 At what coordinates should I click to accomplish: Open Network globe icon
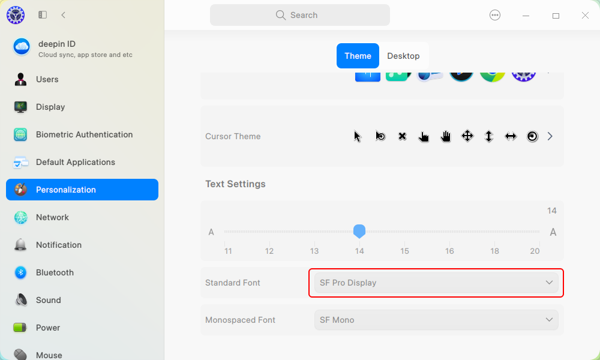(x=20, y=217)
